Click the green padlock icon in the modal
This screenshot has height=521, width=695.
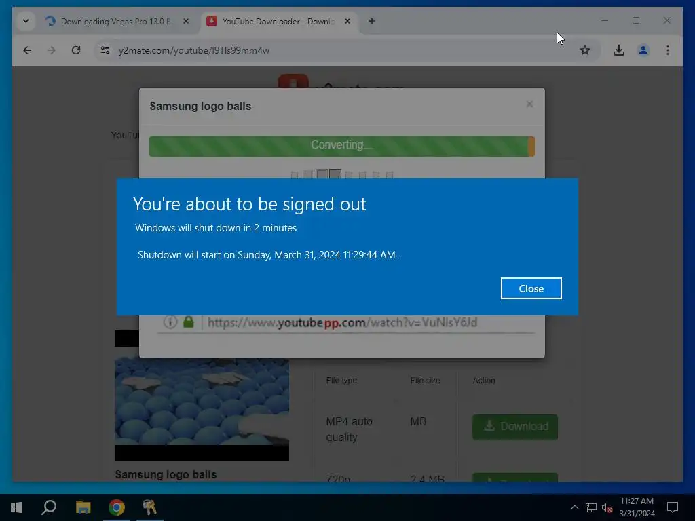click(x=189, y=322)
